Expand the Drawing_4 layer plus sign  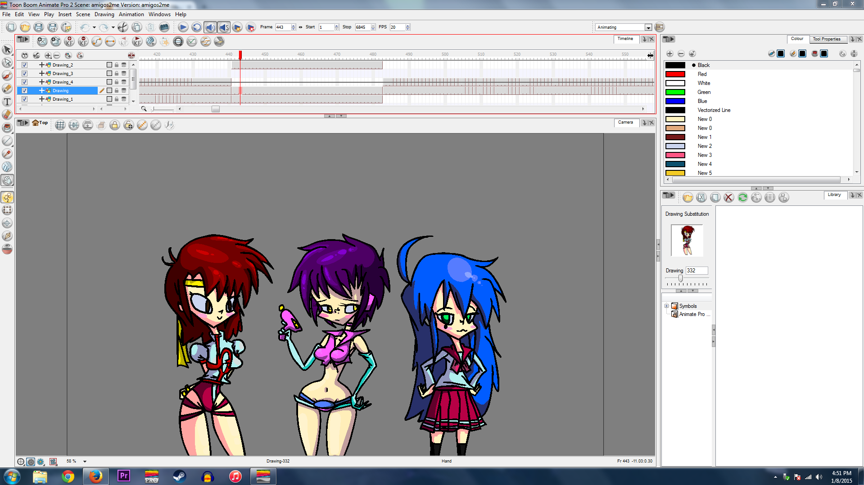41,82
